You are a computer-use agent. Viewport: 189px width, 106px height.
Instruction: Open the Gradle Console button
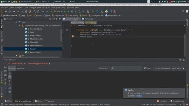coord(177,101)
